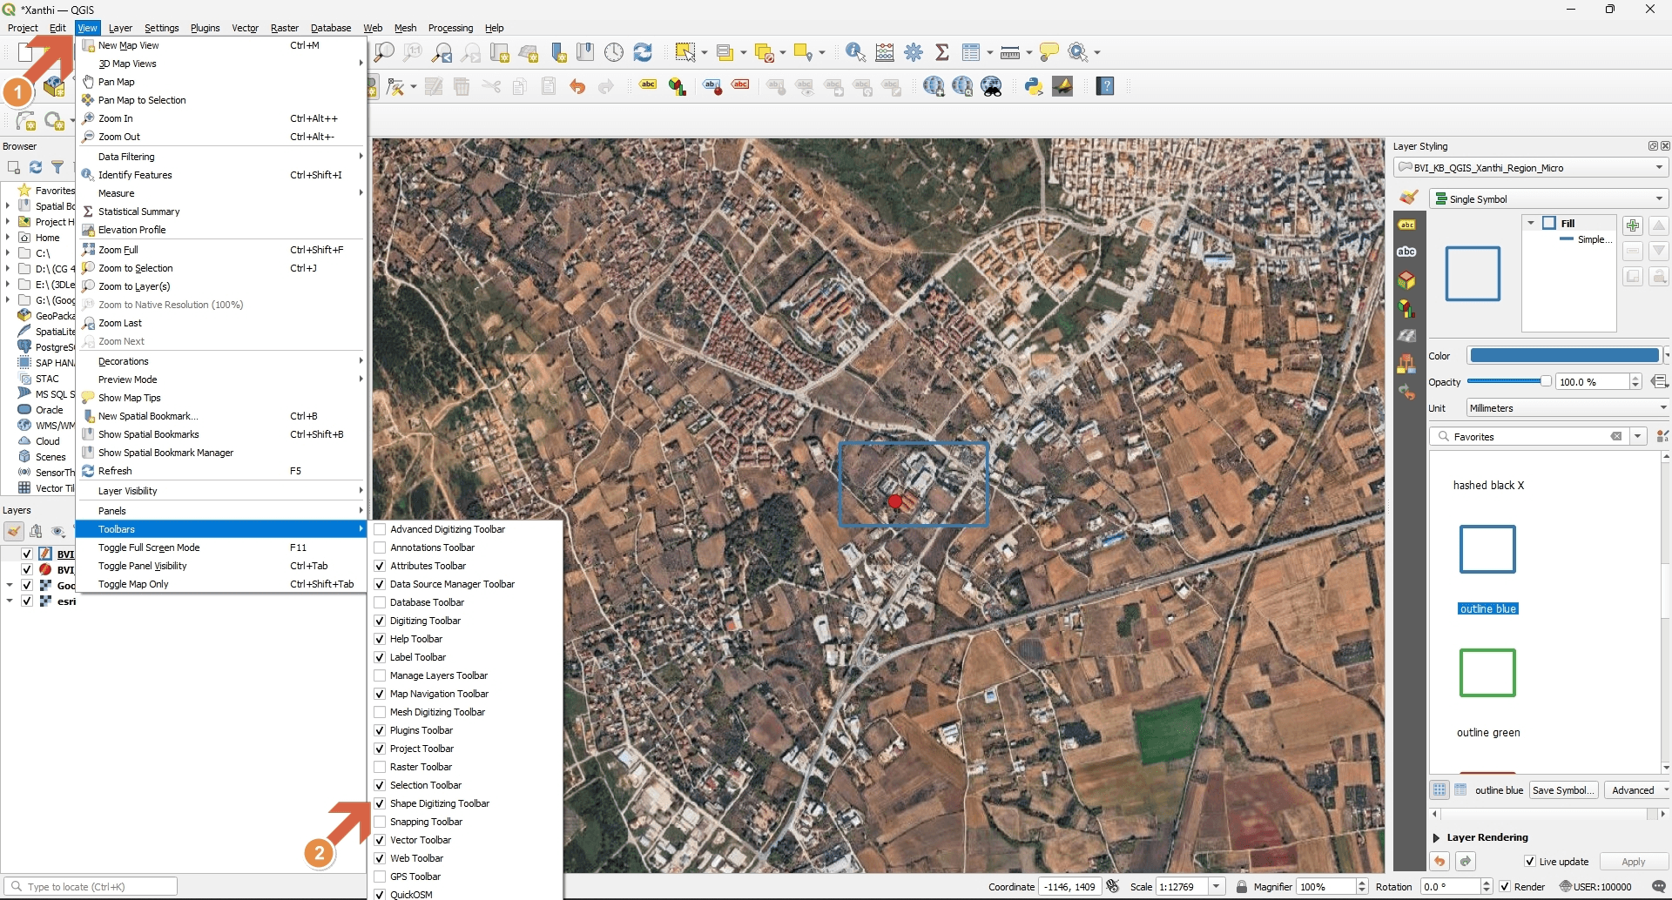Click the Type to locate search field
This screenshot has height=900, width=1672.
point(92,887)
